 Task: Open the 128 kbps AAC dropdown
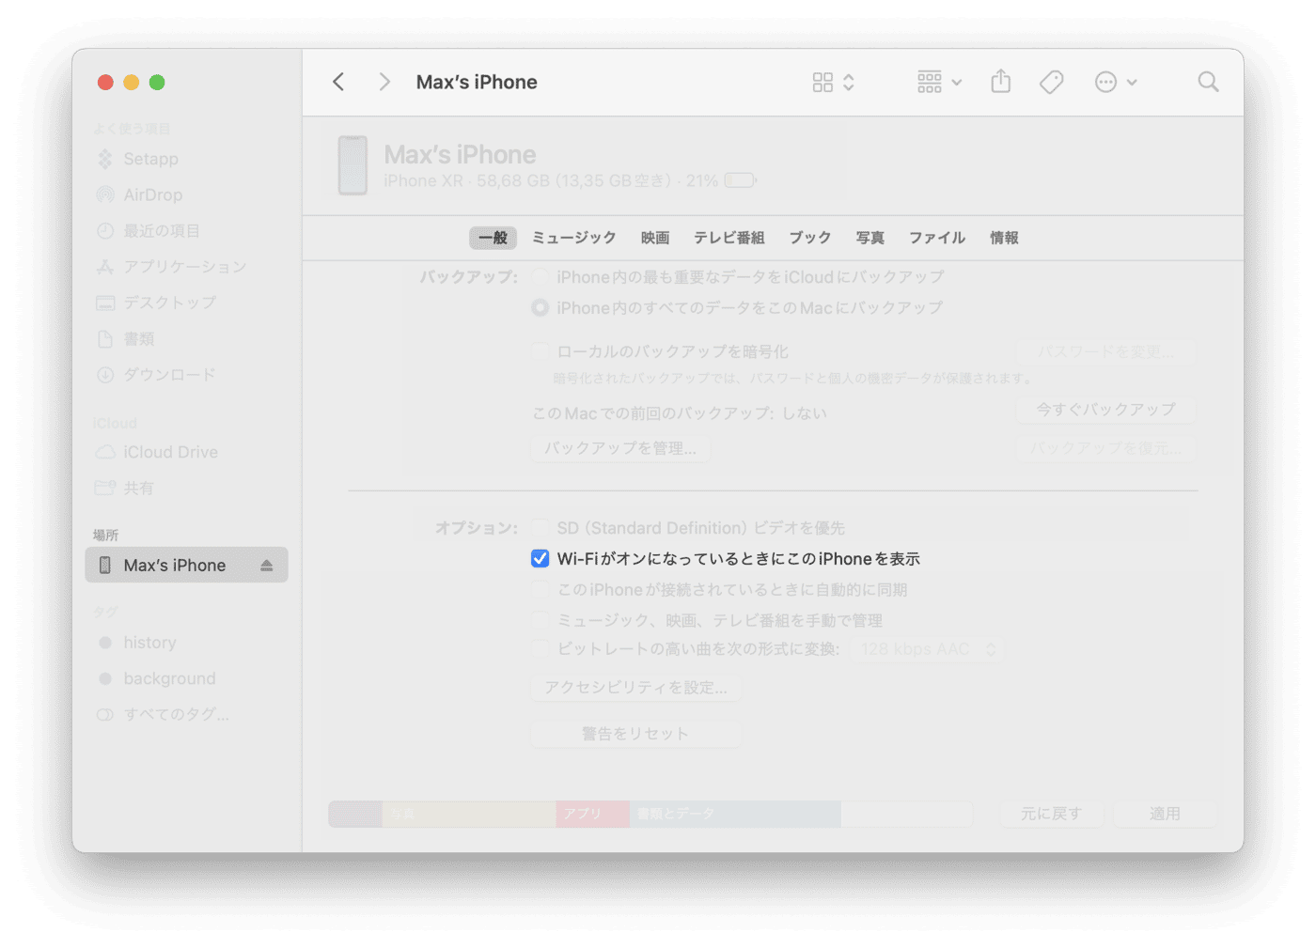click(x=929, y=649)
